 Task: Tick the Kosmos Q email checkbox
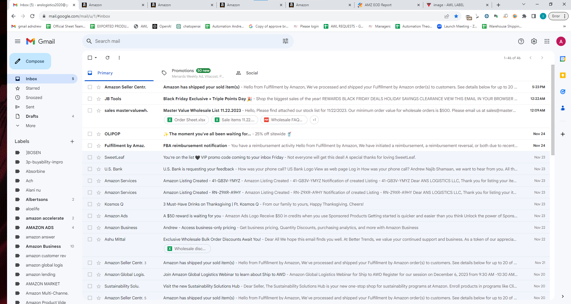[x=90, y=204]
